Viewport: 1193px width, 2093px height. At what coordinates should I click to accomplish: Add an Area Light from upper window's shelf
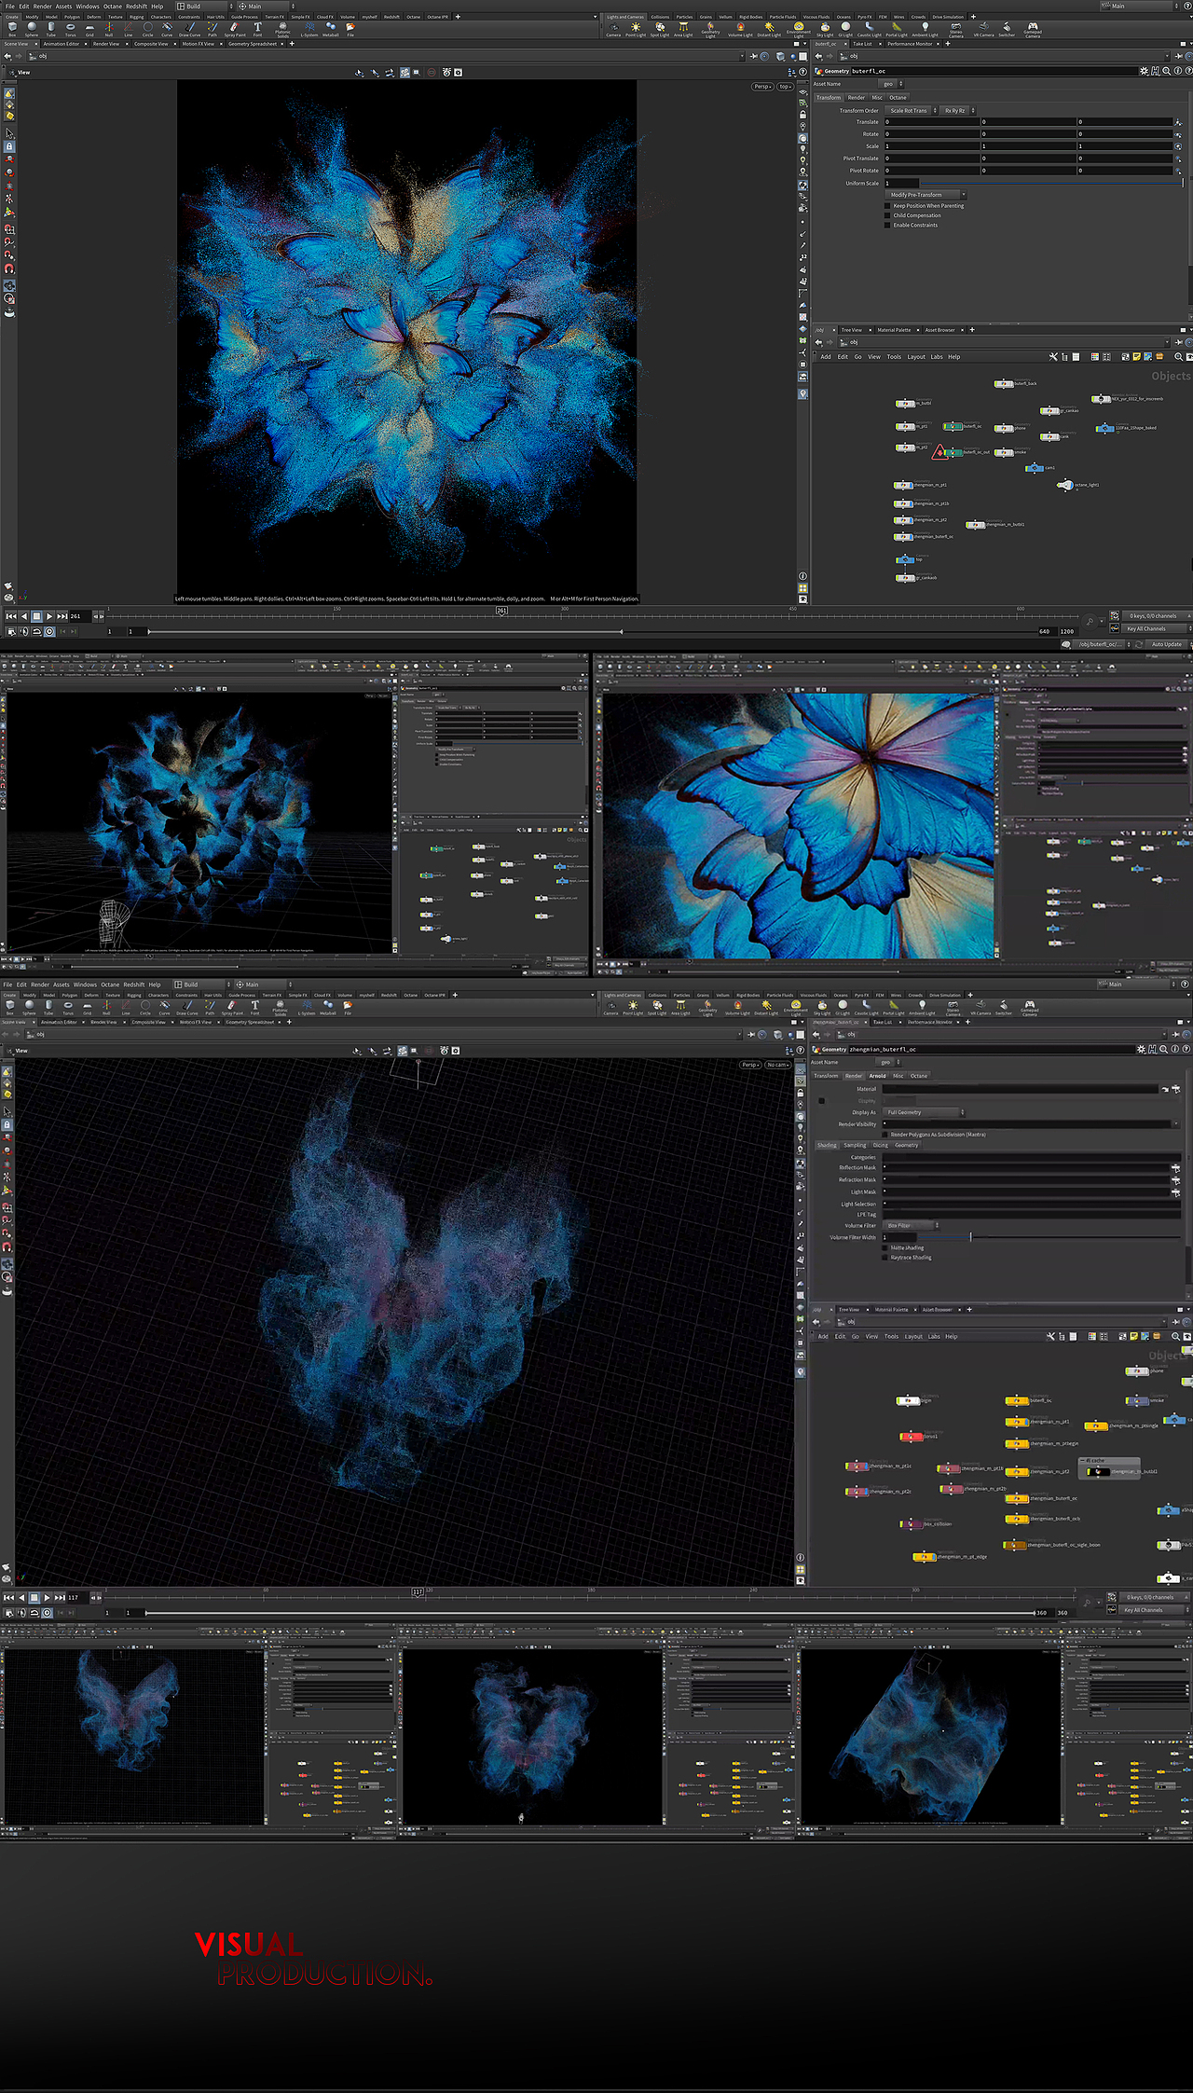click(683, 30)
